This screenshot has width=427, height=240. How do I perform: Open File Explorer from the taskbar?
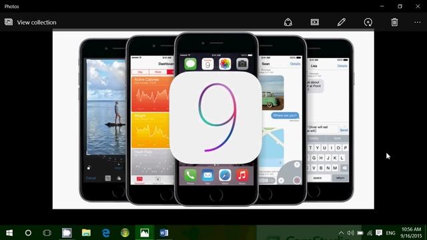coord(86,233)
